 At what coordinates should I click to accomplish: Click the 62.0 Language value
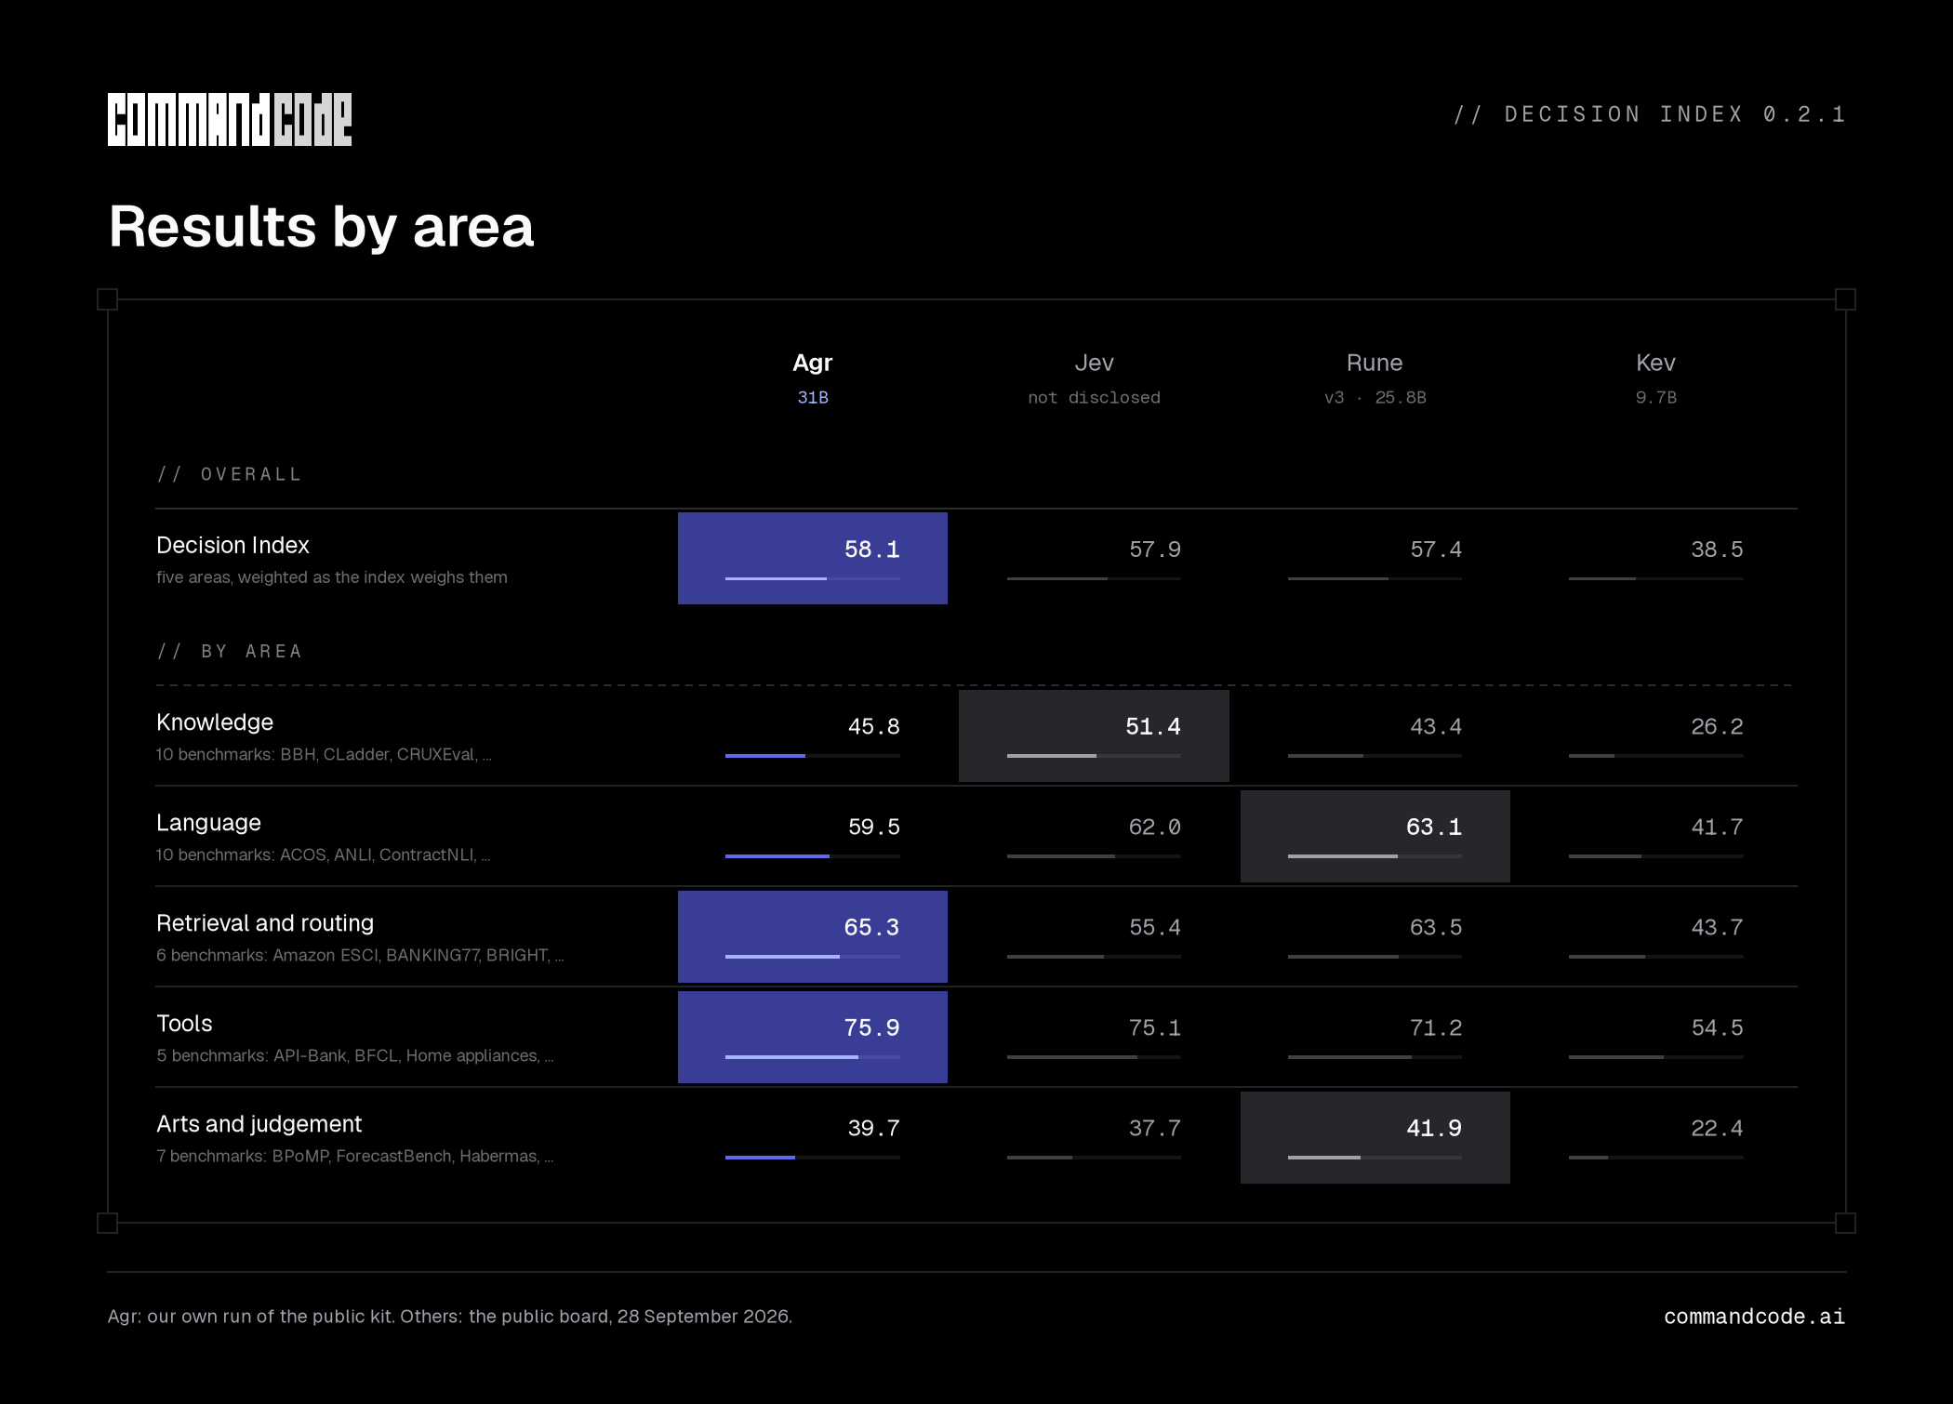(x=1155, y=827)
